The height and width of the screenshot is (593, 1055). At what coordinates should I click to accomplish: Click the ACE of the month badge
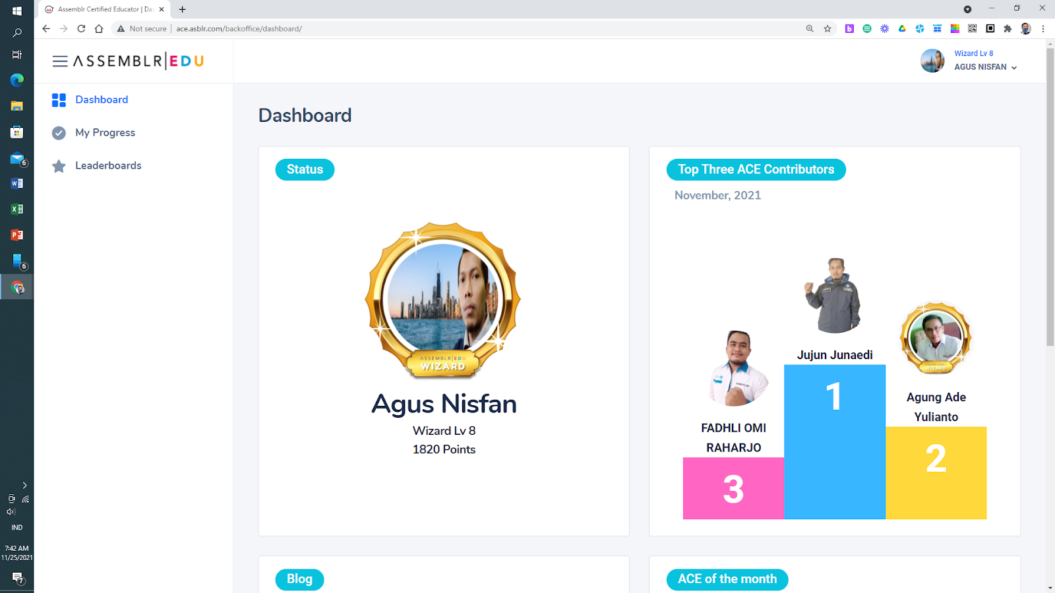point(727,579)
